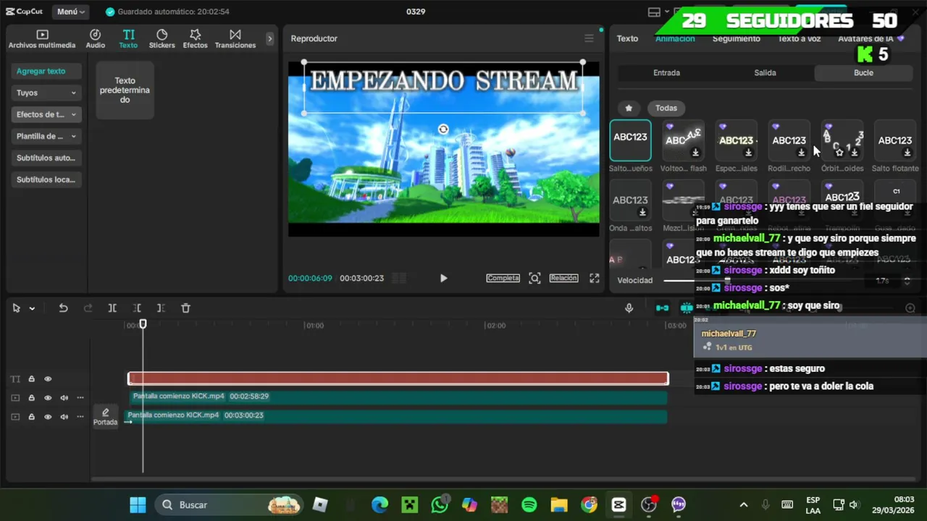
Task: Expand the Plantilla de... category
Action: pos(46,136)
